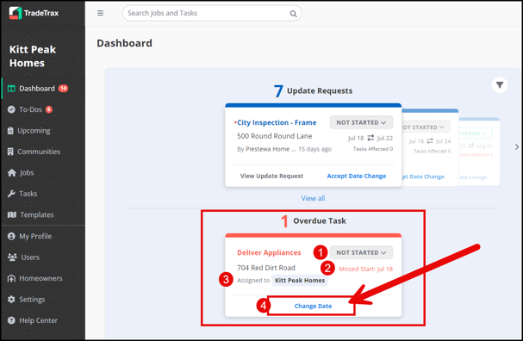Click the To-Dos checkmark icon

[x=11, y=109]
